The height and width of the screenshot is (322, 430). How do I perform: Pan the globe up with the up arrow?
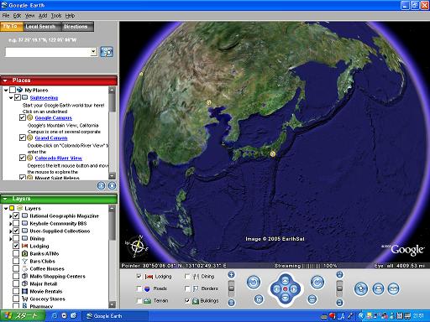pyautogui.click(x=285, y=280)
